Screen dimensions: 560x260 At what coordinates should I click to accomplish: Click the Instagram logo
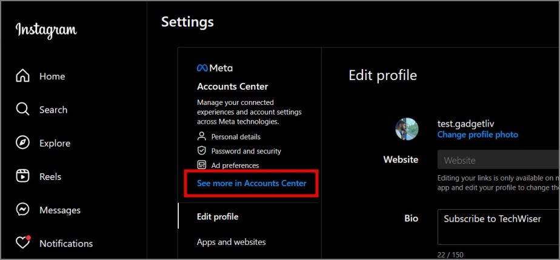(46, 31)
